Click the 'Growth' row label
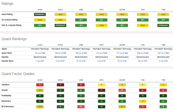 tap(5, 90)
